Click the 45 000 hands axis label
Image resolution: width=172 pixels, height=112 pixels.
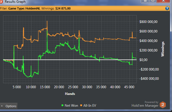(129, 87)
